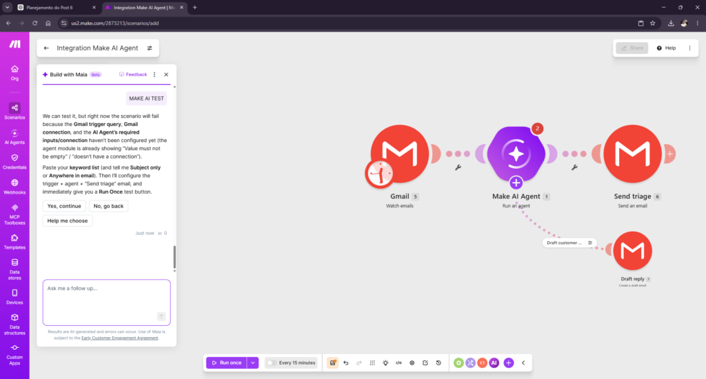Open the Help menu

coord(667,48)
